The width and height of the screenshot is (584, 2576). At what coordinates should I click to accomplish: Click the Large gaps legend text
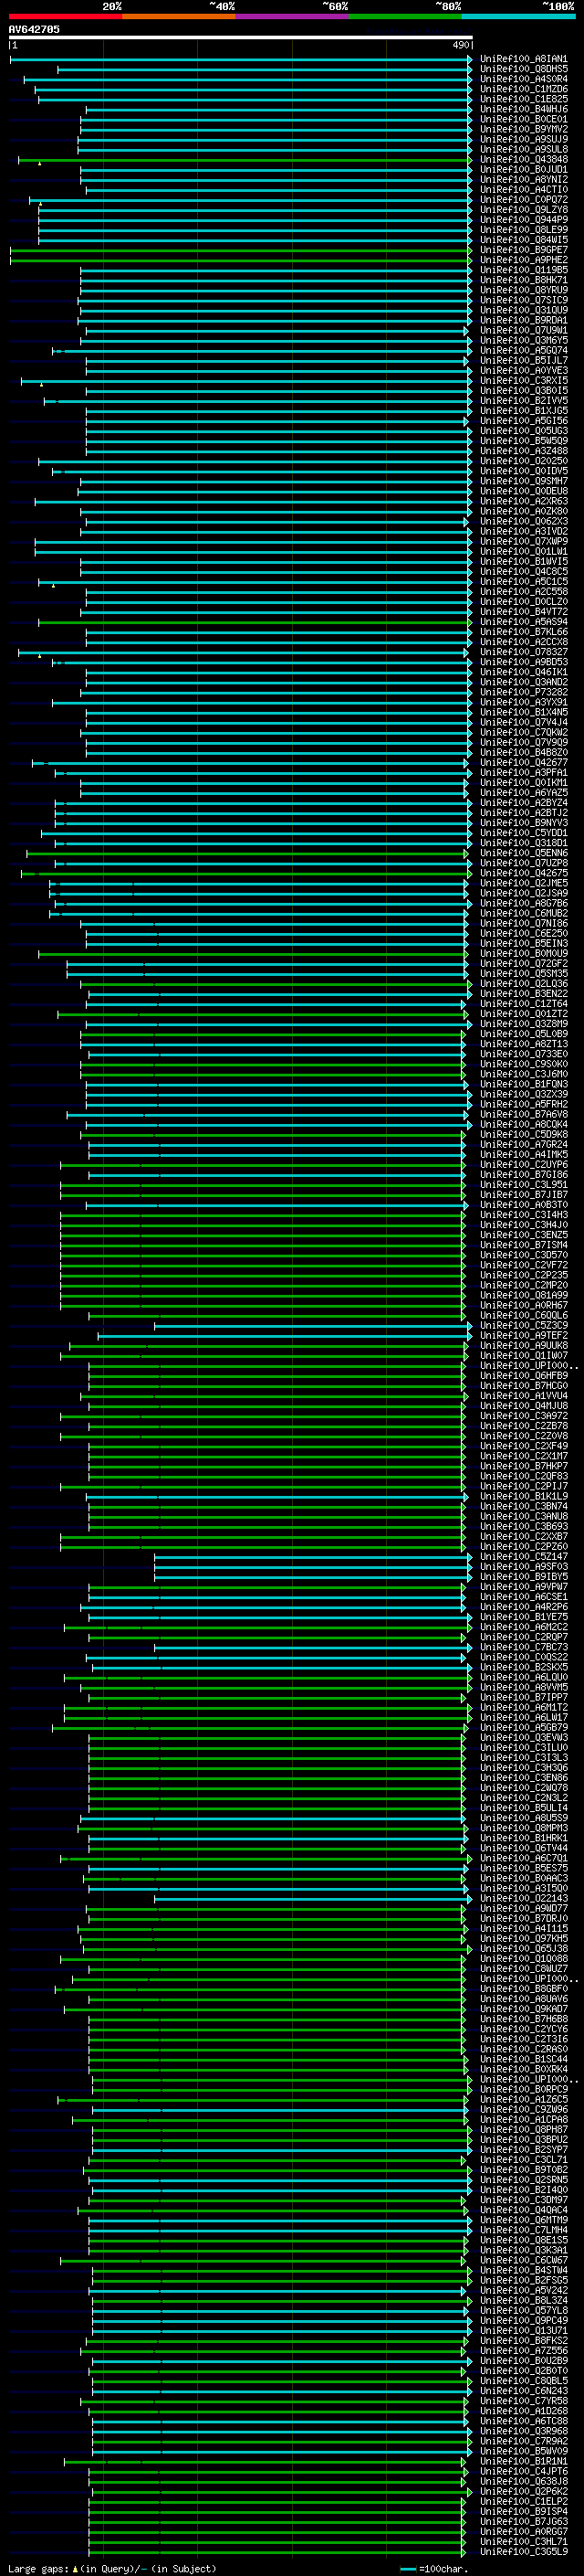tap(112, 2568)
